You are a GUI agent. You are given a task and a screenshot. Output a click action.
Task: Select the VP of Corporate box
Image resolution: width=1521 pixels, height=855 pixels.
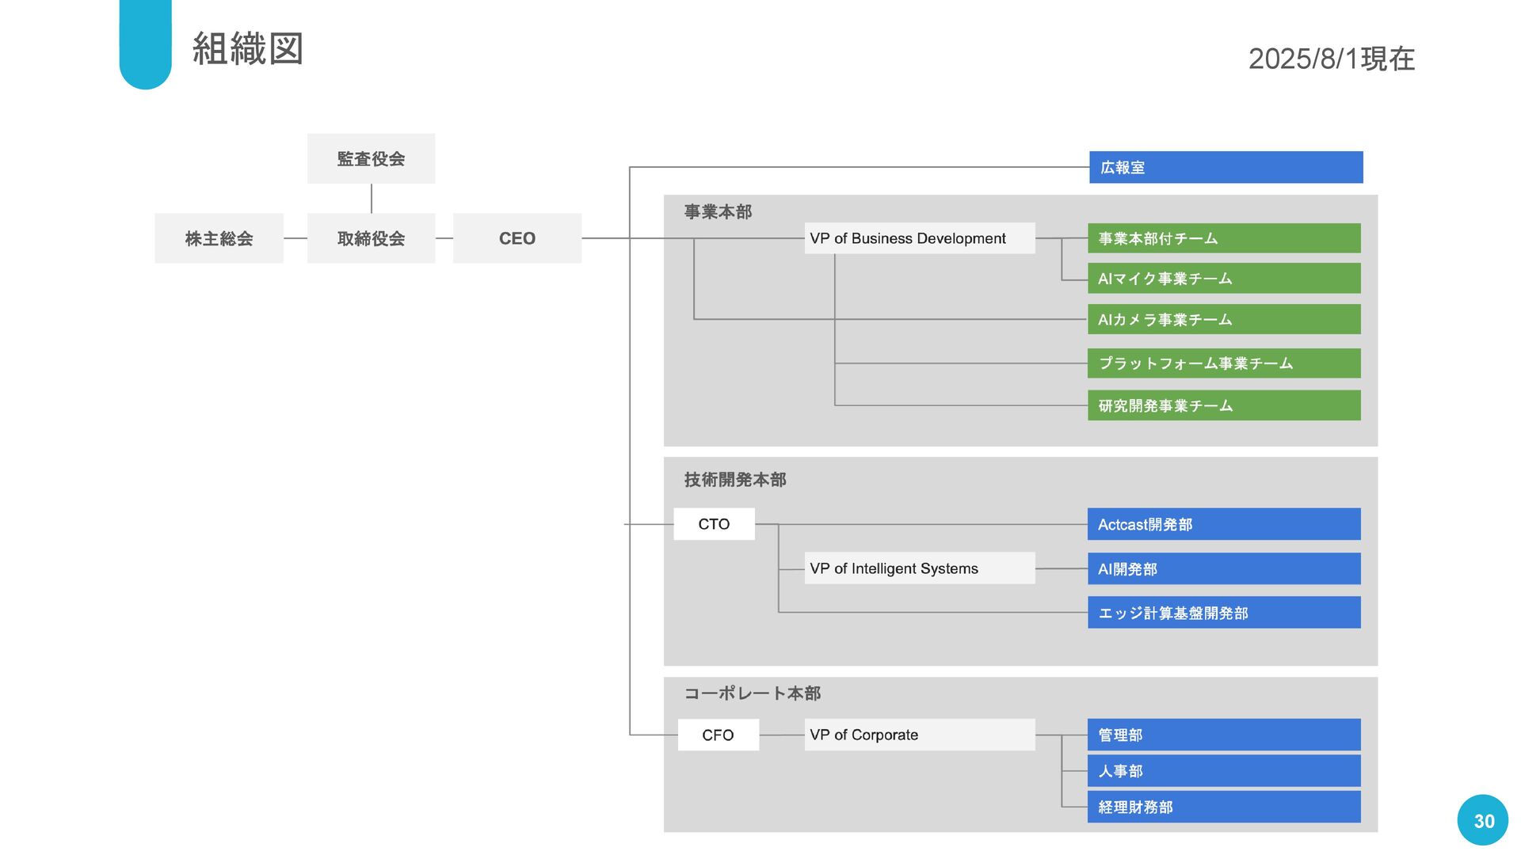pyautogui.click(x=920, y=735)
